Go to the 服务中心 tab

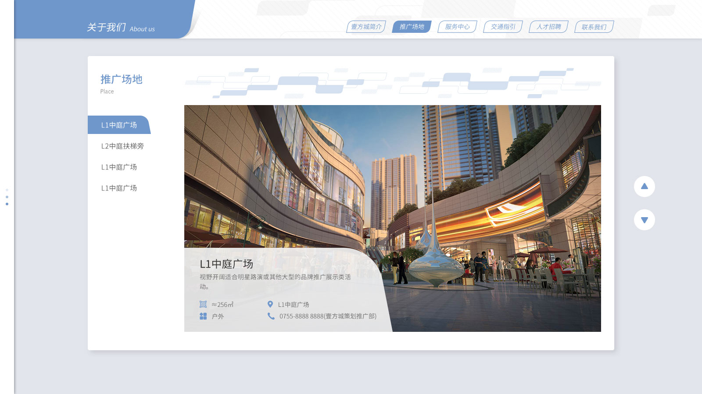[x=457, y=27]
